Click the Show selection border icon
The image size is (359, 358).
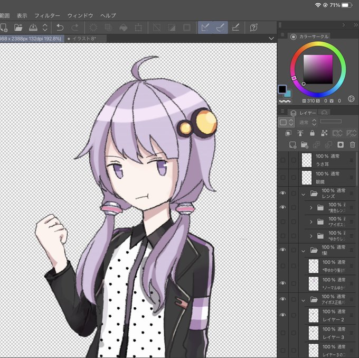(187, 27)
